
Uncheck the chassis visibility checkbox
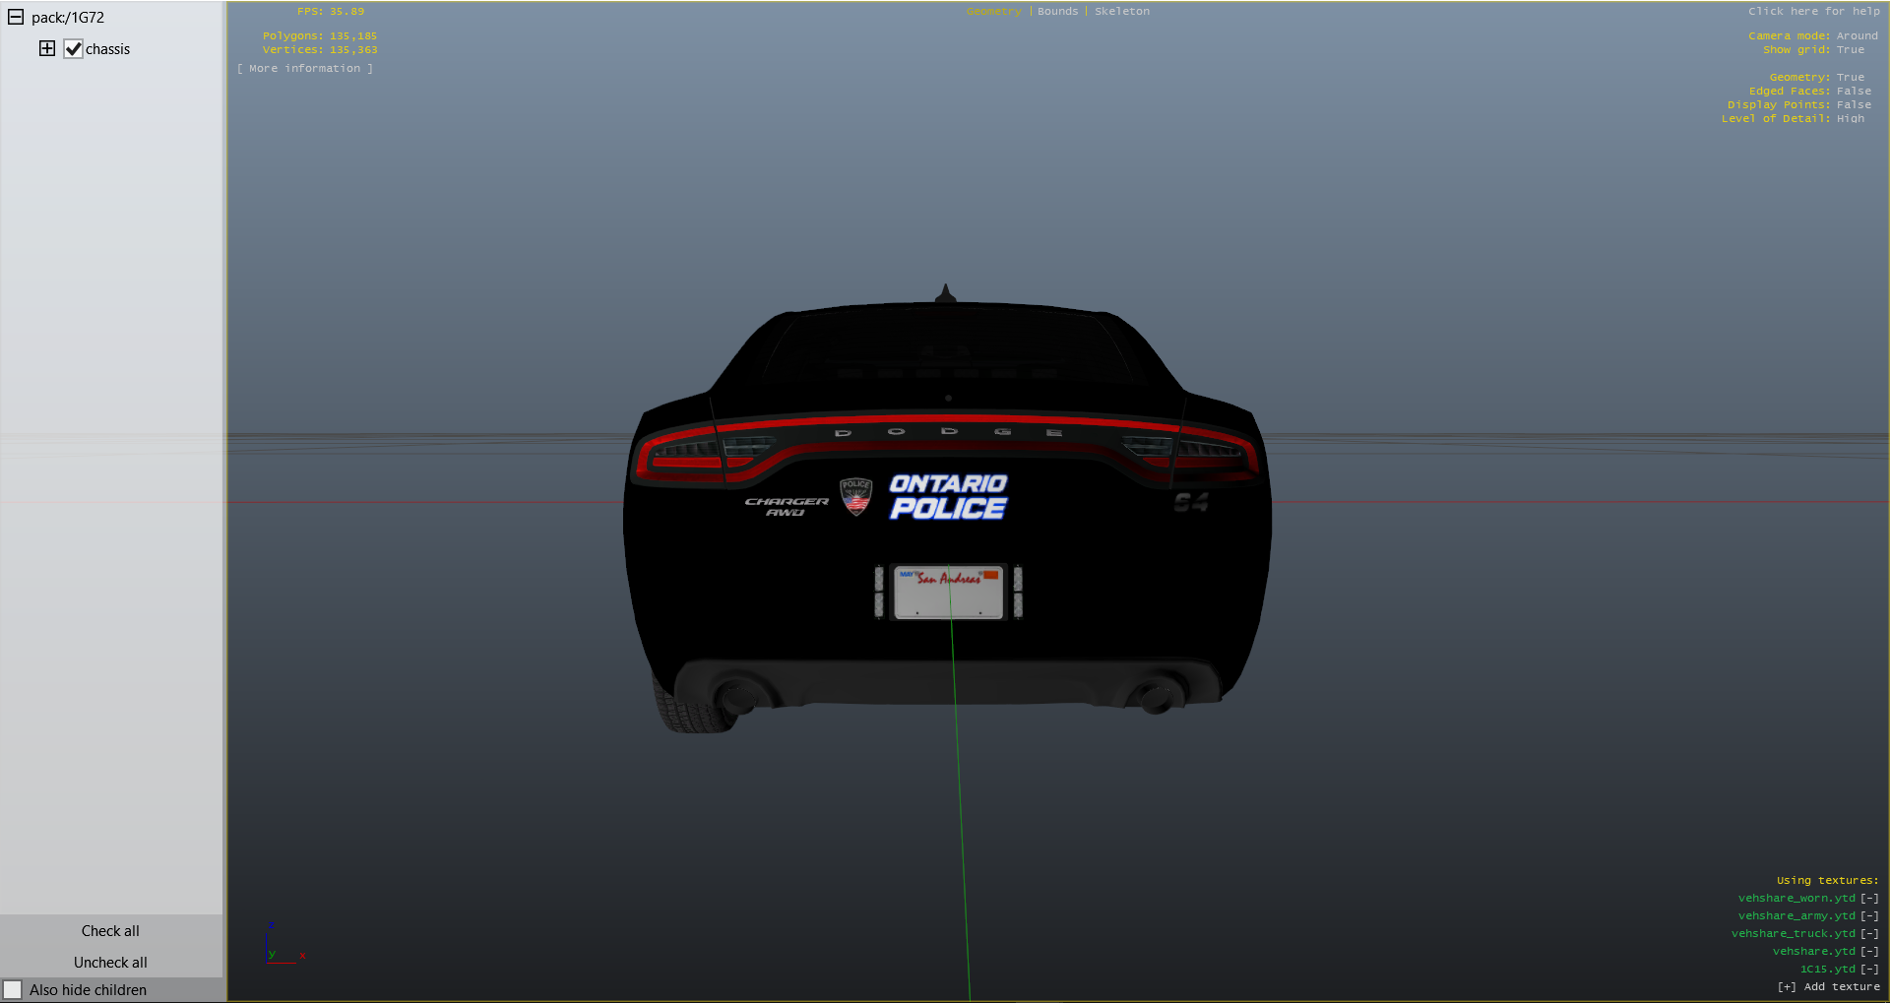click(73, 49)
